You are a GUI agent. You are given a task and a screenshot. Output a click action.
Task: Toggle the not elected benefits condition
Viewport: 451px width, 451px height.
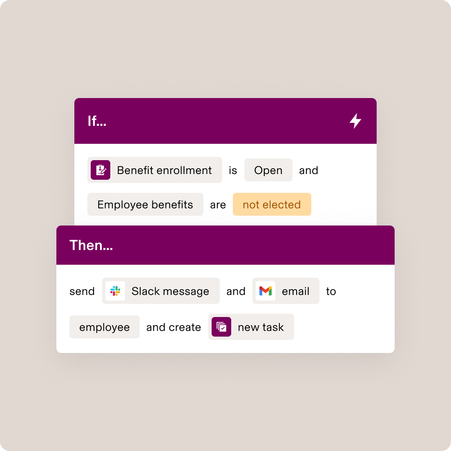tap(272, 204)
